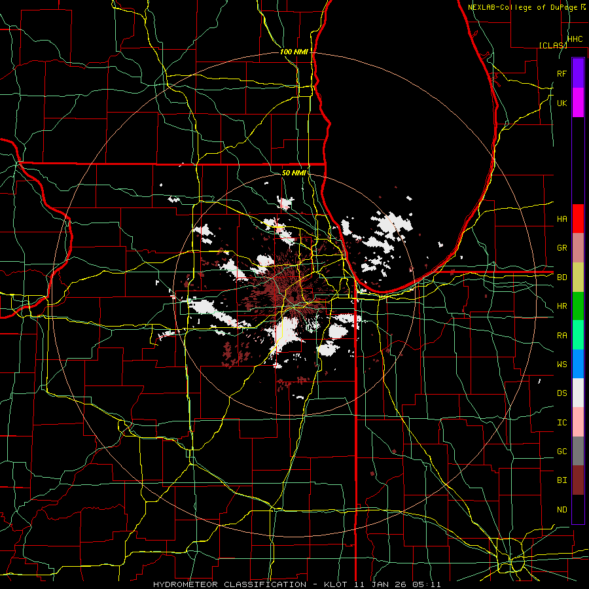Image resolution: width=589 pixels, height=589 pixels.
Task: Select the GR dusty pink legend swatch
Action: point(578,248)
